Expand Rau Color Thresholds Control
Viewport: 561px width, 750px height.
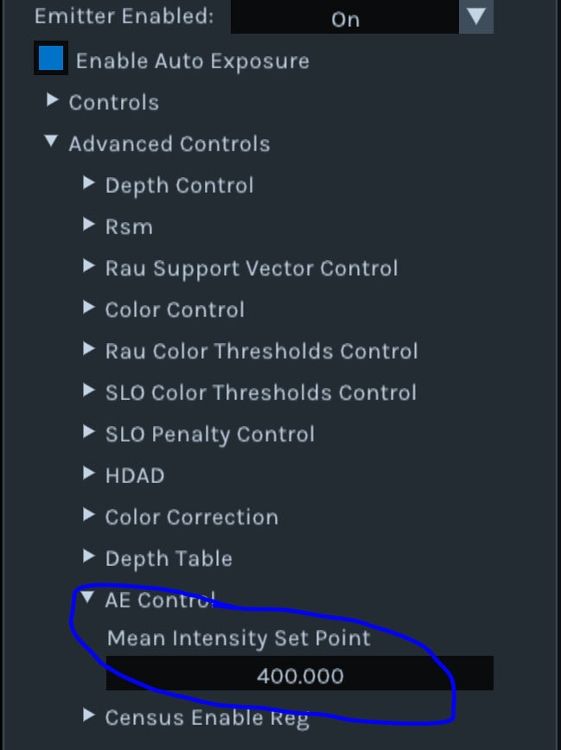click(88, 350)
